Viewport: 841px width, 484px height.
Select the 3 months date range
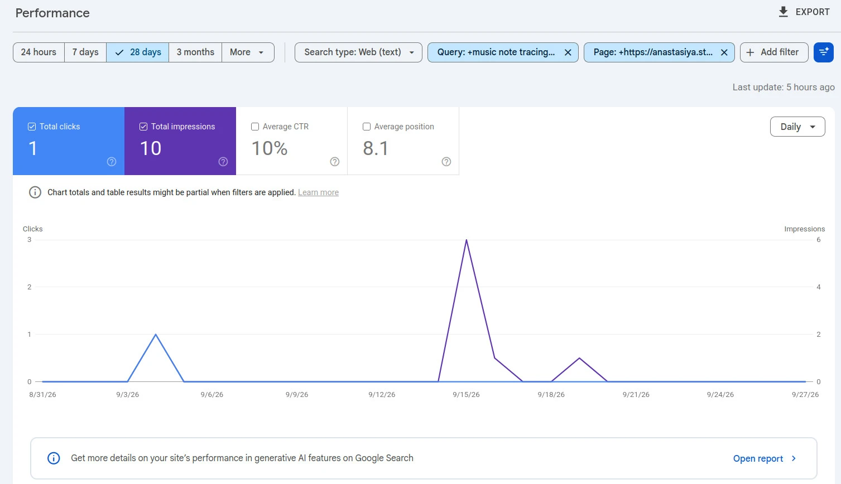point(195,52)
